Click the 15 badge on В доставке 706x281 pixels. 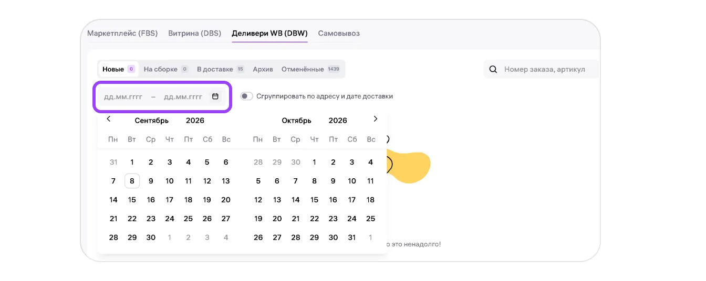pyautogui.click(x=240, y=69)
